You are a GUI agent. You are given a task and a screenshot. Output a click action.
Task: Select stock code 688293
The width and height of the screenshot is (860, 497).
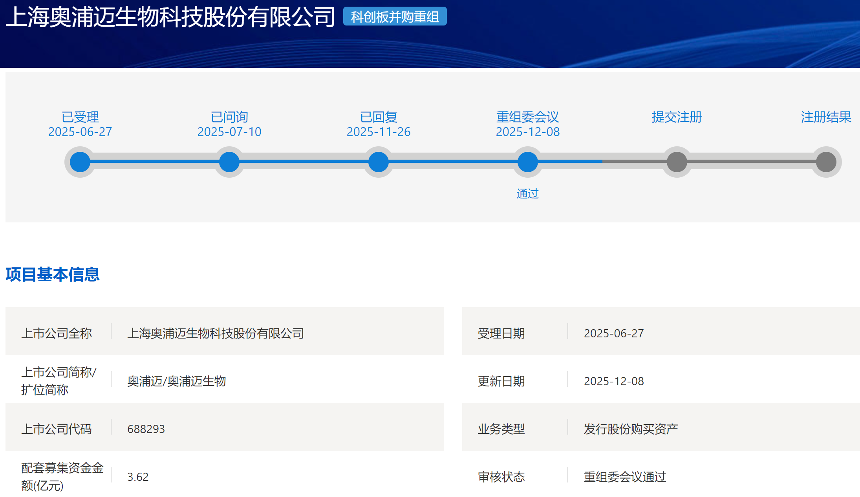[146, 428]
